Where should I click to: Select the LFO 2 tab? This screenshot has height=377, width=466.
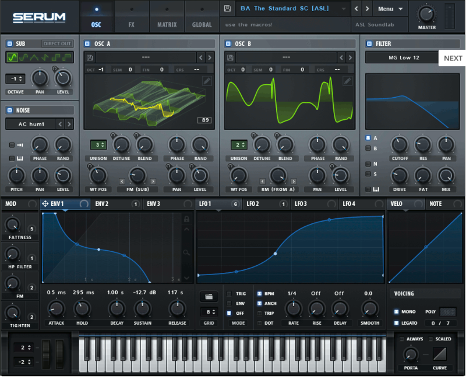[x=267, y=204]
